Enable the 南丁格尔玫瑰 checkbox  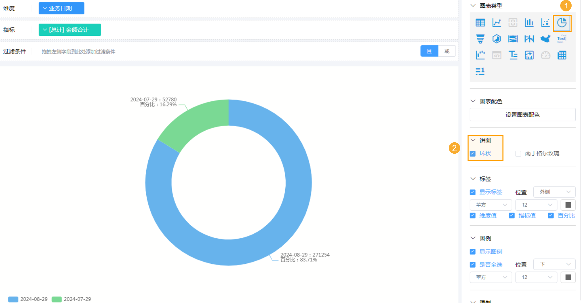coord(518,154)
